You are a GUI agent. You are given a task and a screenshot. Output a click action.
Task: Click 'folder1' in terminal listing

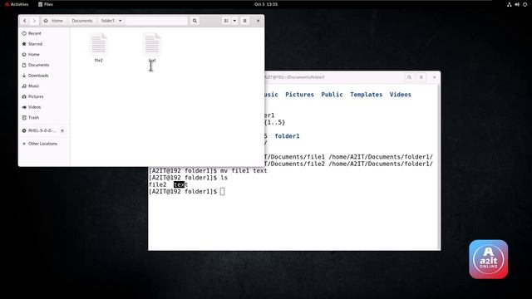[287, 136]
